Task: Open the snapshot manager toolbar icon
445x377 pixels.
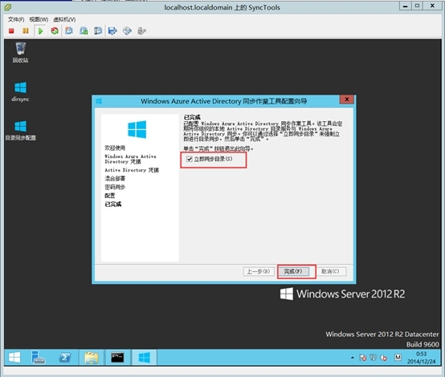Action: coord(98,30)
